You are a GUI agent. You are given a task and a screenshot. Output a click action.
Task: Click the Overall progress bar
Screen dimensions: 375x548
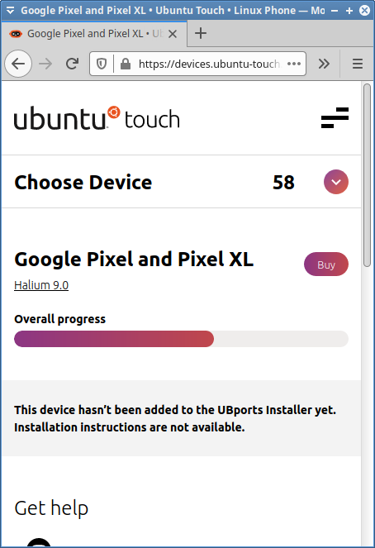pyautogui.click(x=181, y=339)
